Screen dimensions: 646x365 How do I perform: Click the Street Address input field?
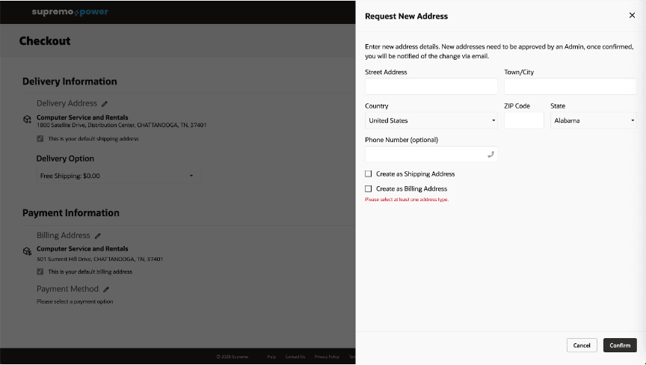tap(431, 87)
